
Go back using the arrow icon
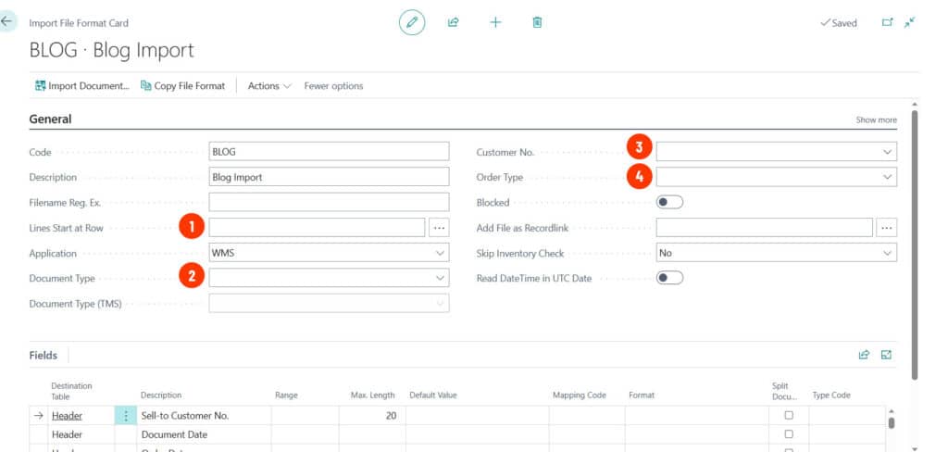(6, 22)
